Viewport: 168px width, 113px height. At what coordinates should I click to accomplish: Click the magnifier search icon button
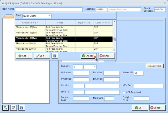[x=5, y=108]
